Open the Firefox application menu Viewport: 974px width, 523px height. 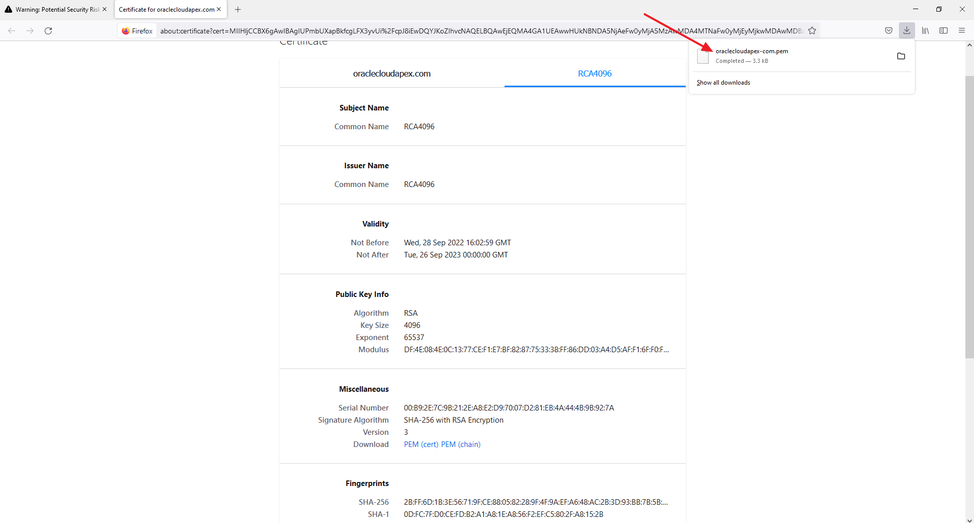[x=962, y=31]
